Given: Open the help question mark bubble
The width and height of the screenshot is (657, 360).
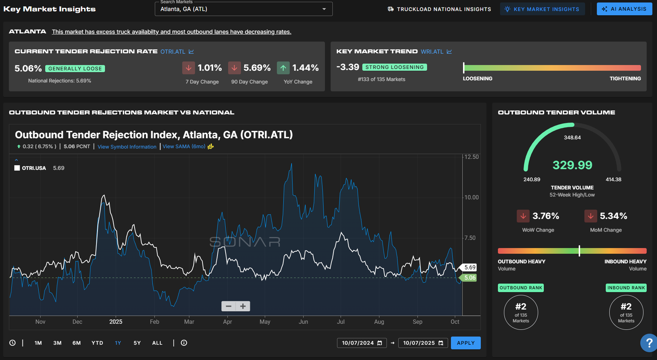Looking at the screenshot, I should (649, 343).
